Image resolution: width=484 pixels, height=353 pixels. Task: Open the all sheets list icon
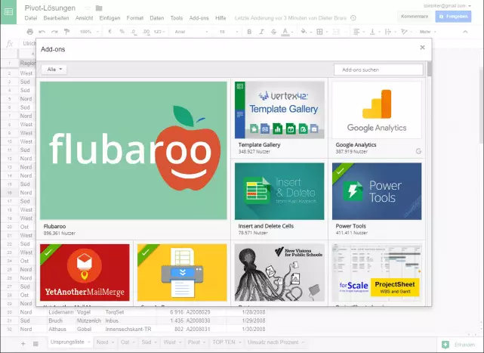[x=35, y=344]
